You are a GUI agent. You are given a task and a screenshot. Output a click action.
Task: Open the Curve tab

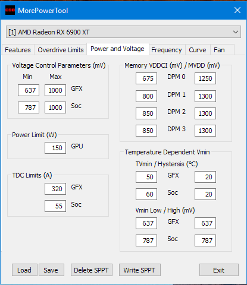(198, 50)
